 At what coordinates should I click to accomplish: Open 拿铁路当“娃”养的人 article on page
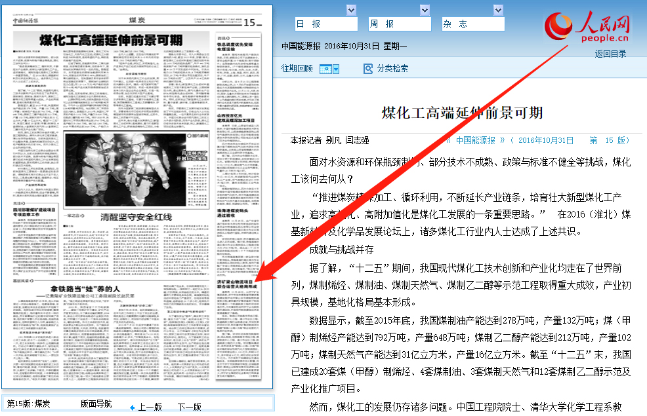(x=85, y=289)
